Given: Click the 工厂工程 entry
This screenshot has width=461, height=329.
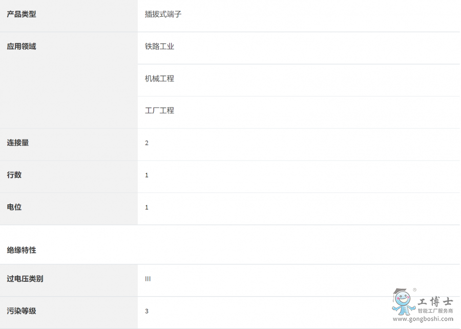Looking at the screenshot, I should pyautogui.click(x=159, y=111).
